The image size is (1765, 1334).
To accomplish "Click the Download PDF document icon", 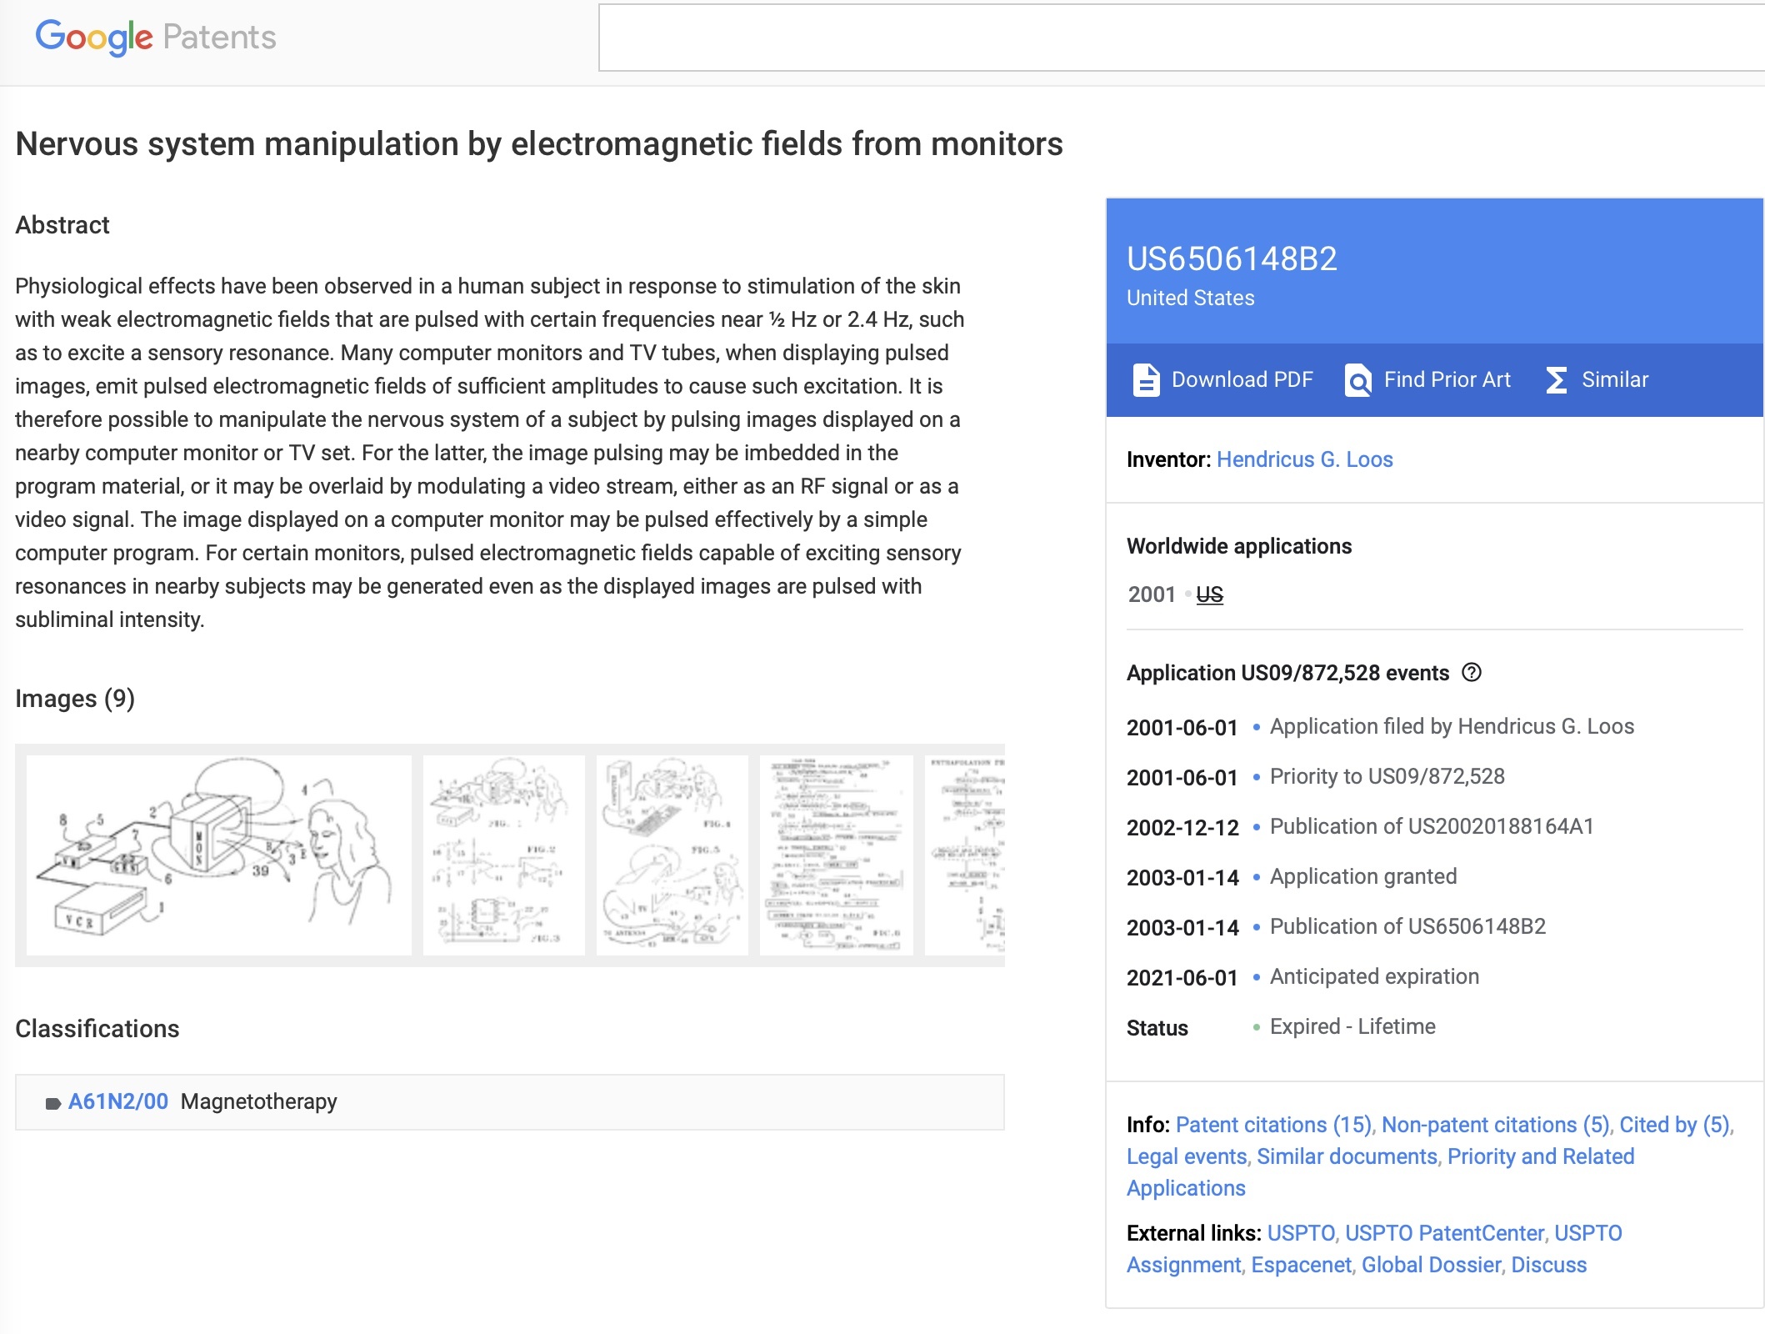I will tap(1146, 380).
